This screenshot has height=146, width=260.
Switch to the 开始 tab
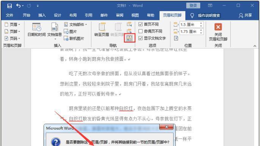click(27, 16)
